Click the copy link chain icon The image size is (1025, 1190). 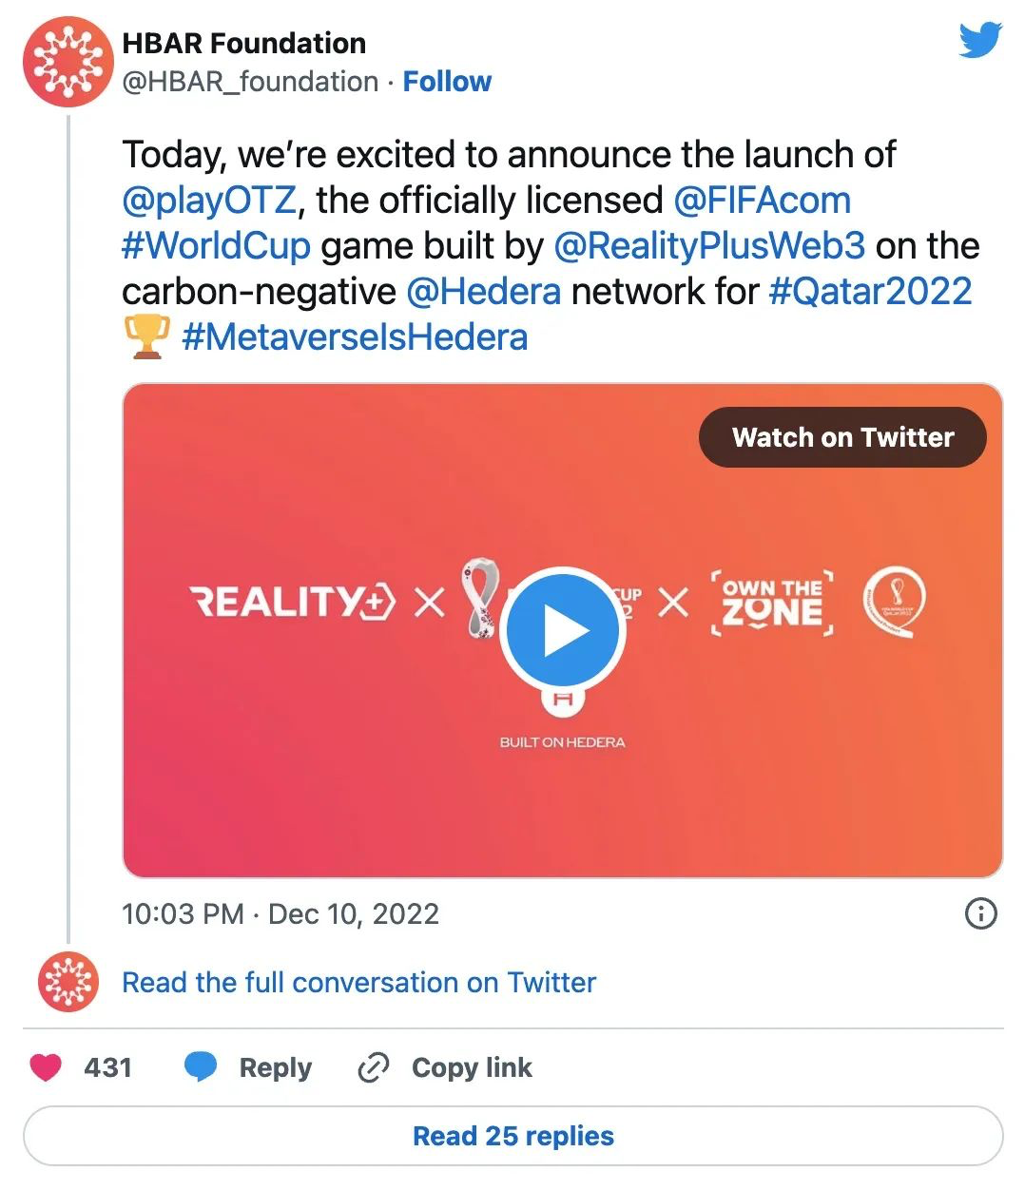tap(373, 1067)
